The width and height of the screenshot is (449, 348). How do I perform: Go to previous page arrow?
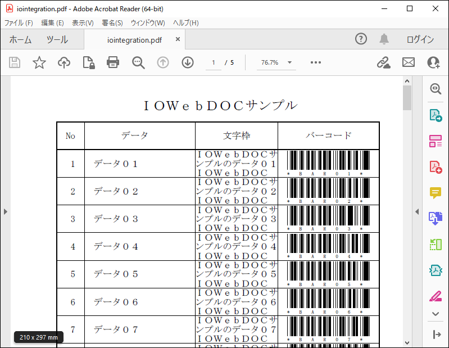tap(163, 62)
